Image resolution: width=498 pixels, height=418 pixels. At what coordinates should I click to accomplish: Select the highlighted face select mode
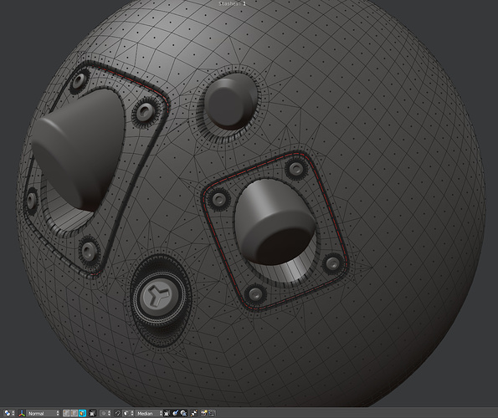(82, 413)
